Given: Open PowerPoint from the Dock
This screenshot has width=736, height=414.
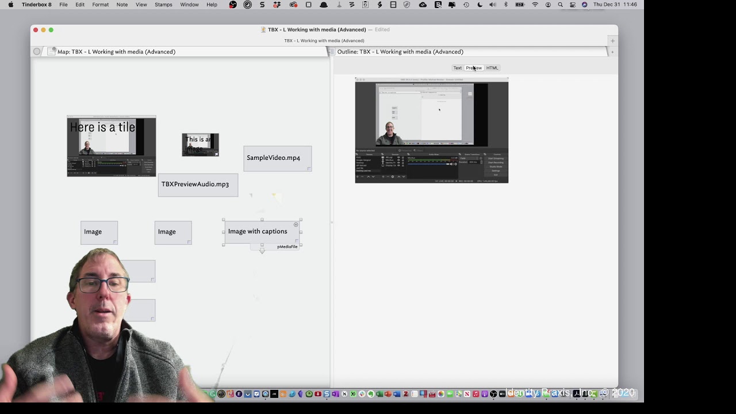Looking at the screenshot, I should [388, 394].
